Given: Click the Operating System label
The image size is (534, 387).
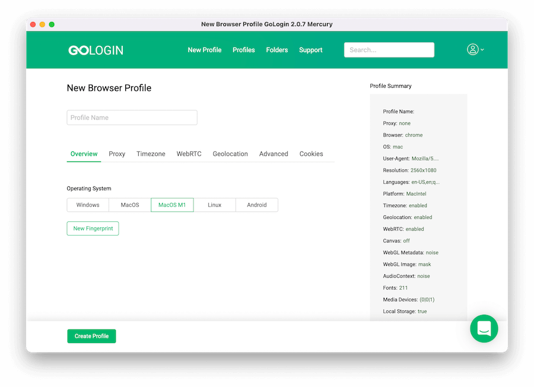Looking at the screenshot, I should [x=89, y=188].
